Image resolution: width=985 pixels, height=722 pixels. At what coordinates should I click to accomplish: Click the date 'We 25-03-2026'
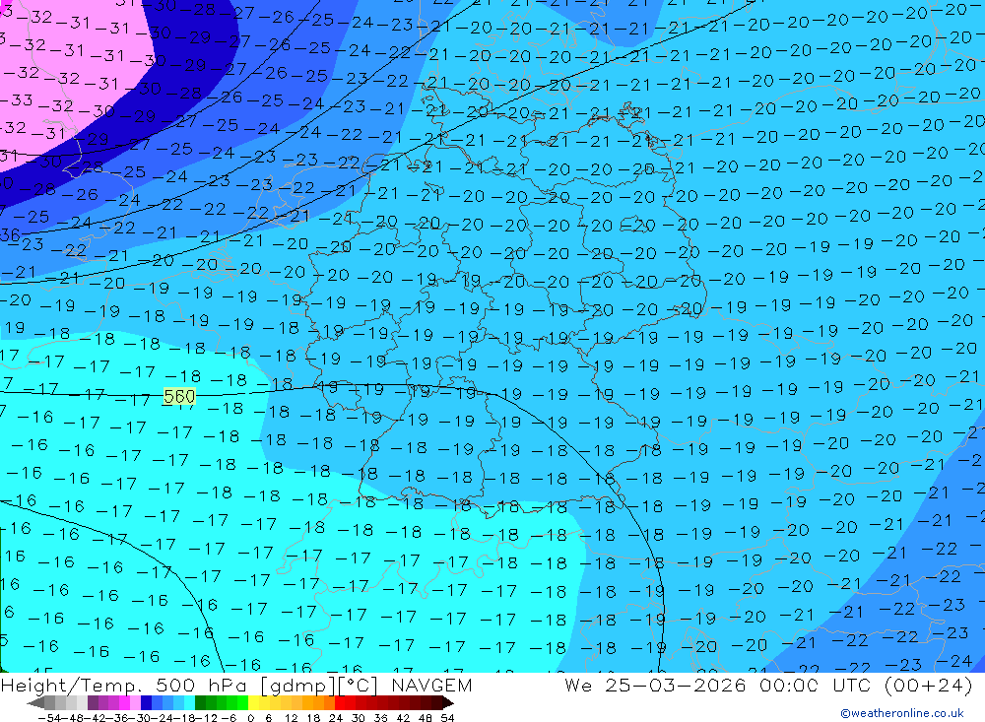(x=655, y=685)
